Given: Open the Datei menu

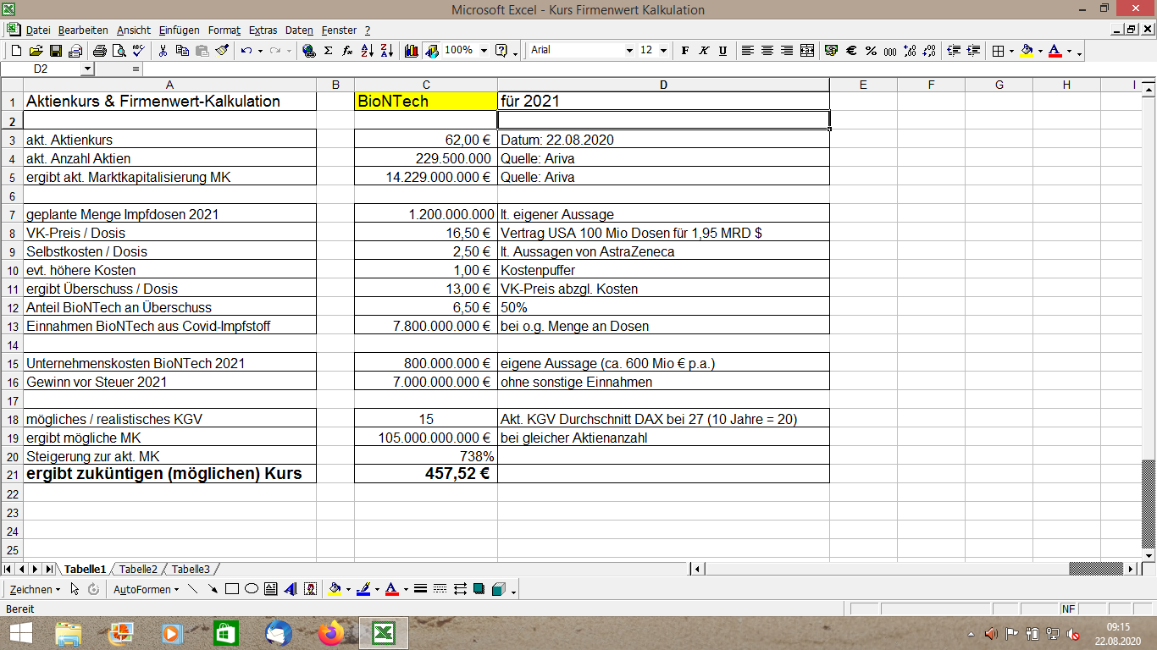Looking at the screenshot, I should tap(38, 30).
